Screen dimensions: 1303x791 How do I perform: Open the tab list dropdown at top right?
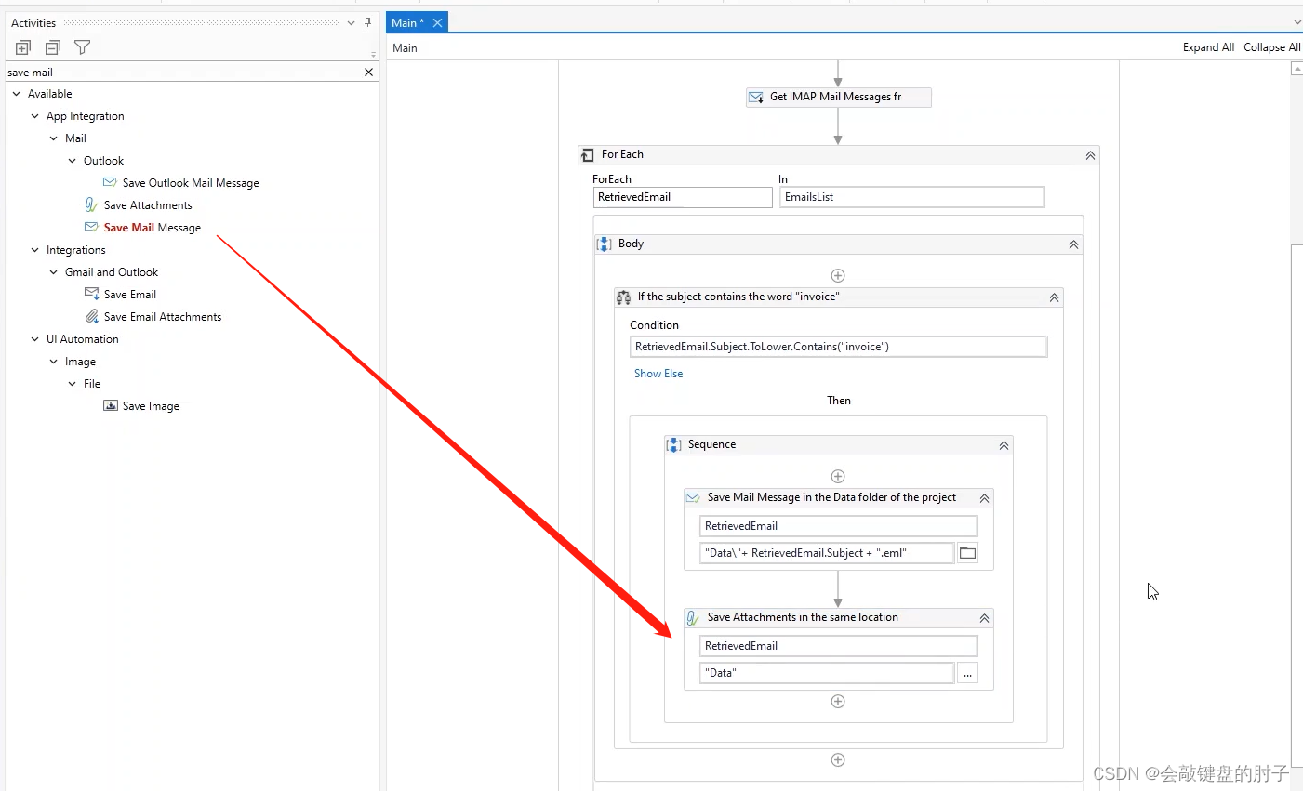(x=1297, y=23)
